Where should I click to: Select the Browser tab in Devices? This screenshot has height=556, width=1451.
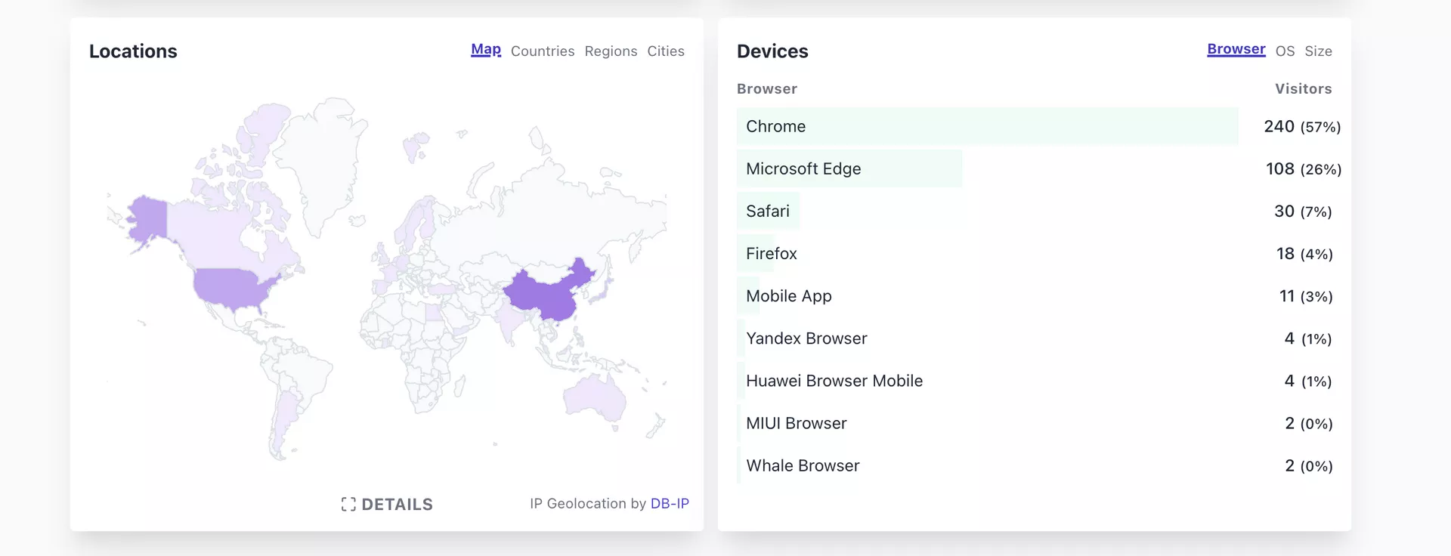[x=1236, y=50]
